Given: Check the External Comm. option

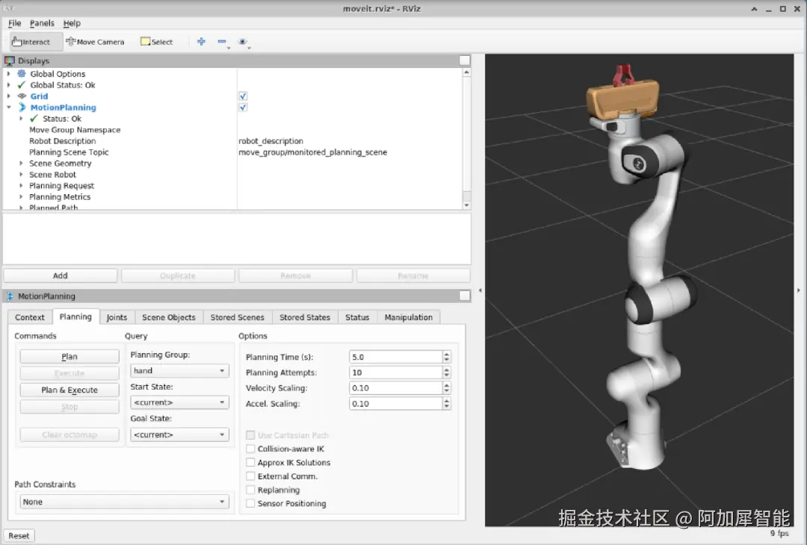Looking at the screenshot, I should coord(250,476).
